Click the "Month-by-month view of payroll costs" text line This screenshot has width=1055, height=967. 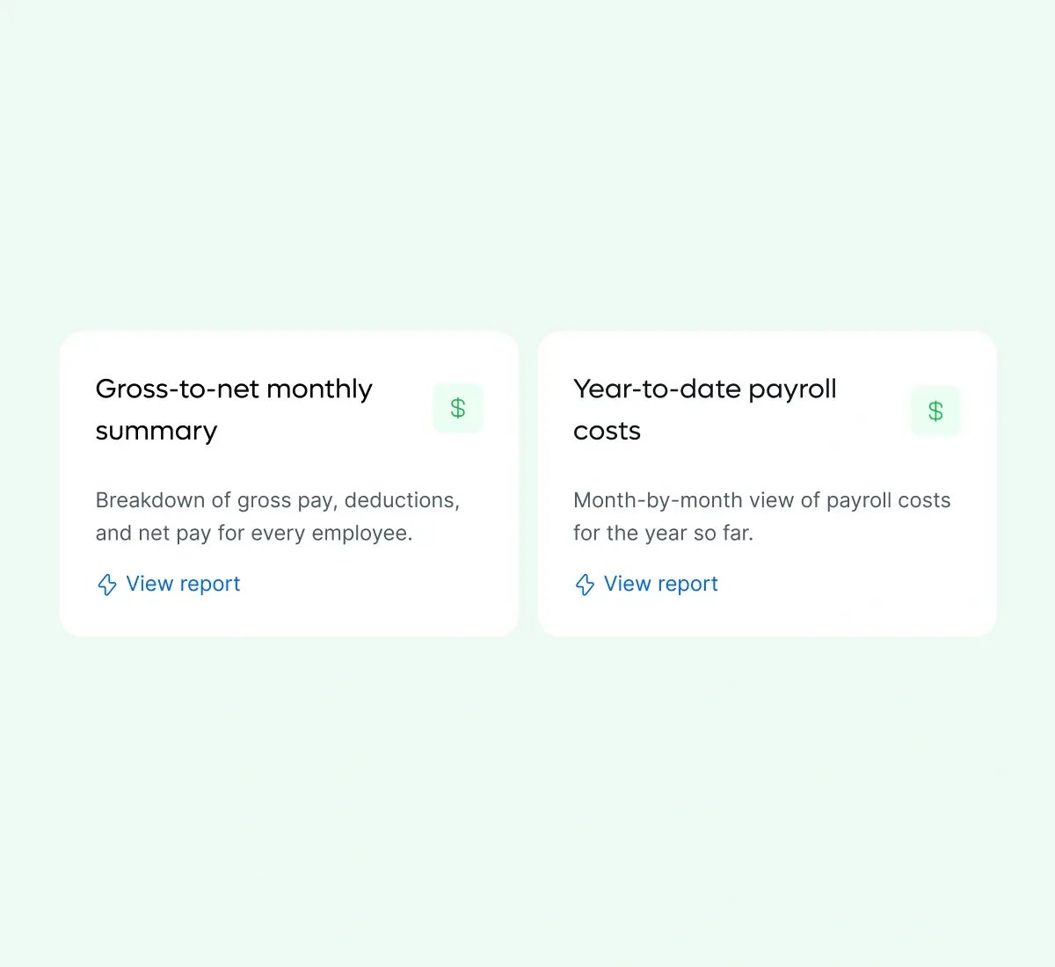click(761, 500)
